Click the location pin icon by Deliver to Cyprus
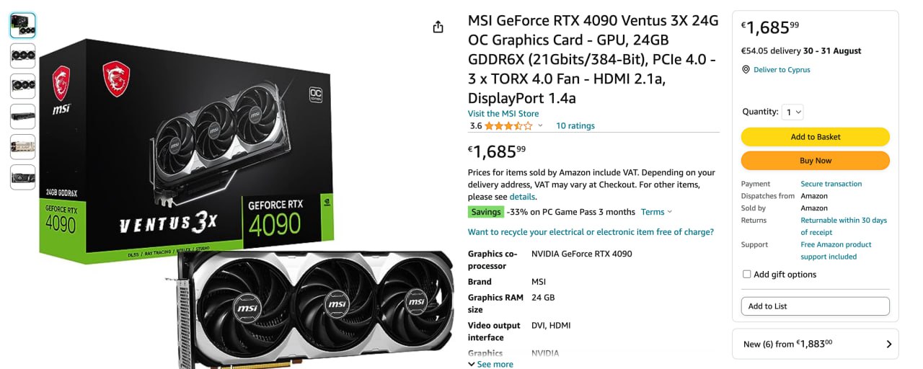 point(746,70)
